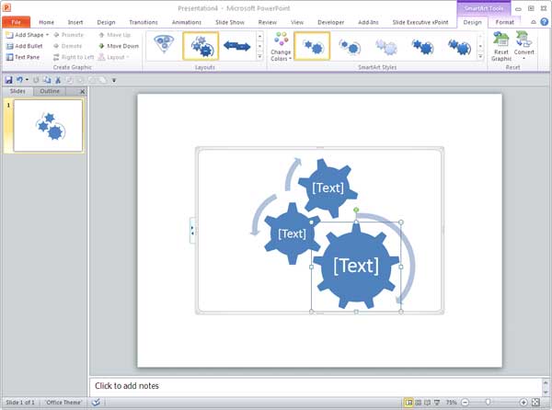Switch to the Outline pane tab
The width and height of the screenshot is (552, 410).
coord(50,91)
